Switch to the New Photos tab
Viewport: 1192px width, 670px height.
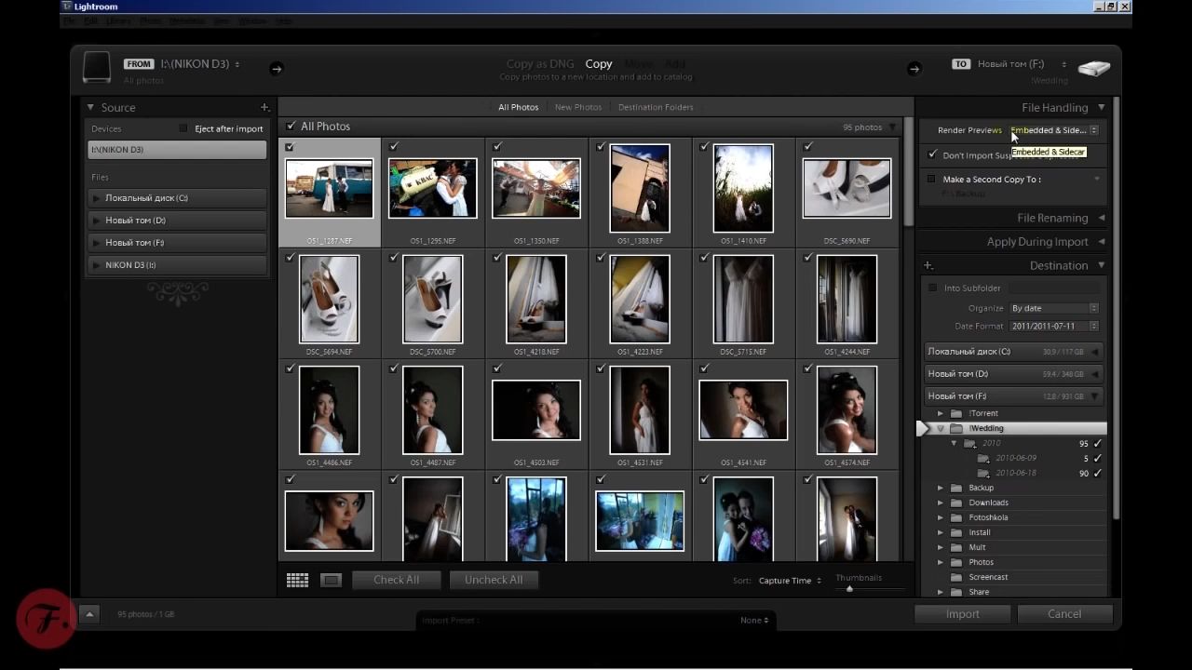pos(578,107)
